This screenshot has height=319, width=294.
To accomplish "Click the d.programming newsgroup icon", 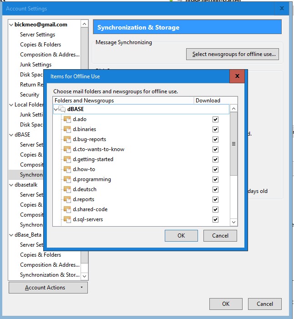I will (67, 179).
